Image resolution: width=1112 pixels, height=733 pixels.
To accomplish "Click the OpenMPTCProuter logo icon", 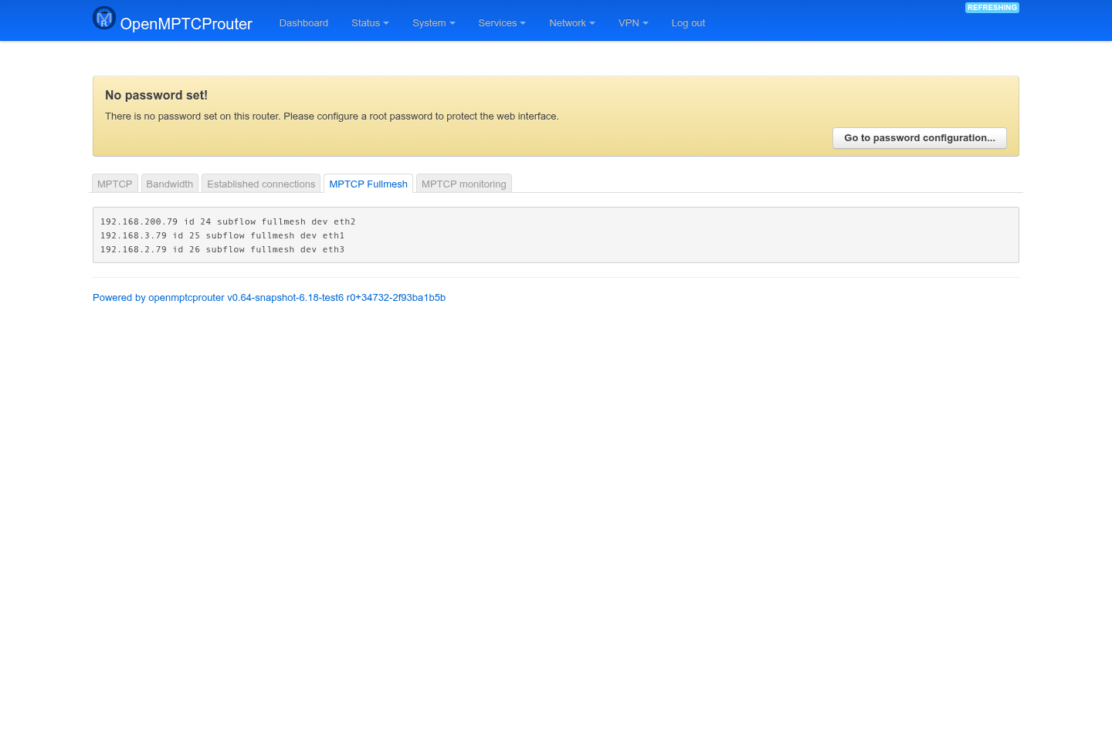I will (x=104, y=18).
